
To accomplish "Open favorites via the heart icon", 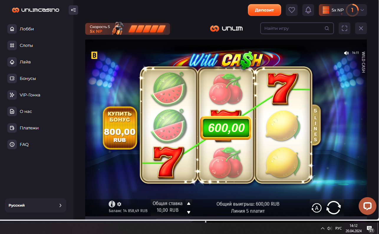I will pyautogui.click(x=291, y=10).
